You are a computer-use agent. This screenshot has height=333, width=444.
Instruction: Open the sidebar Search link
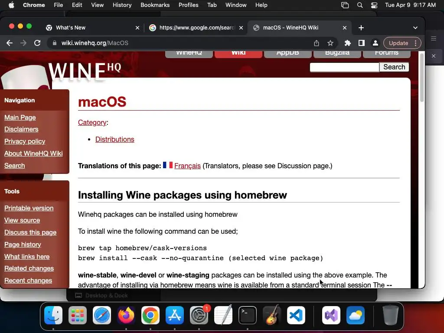(14, 166)
